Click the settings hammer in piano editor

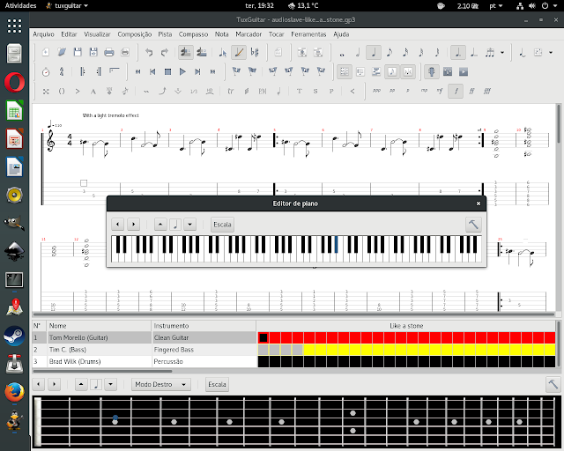pos(473,225)
